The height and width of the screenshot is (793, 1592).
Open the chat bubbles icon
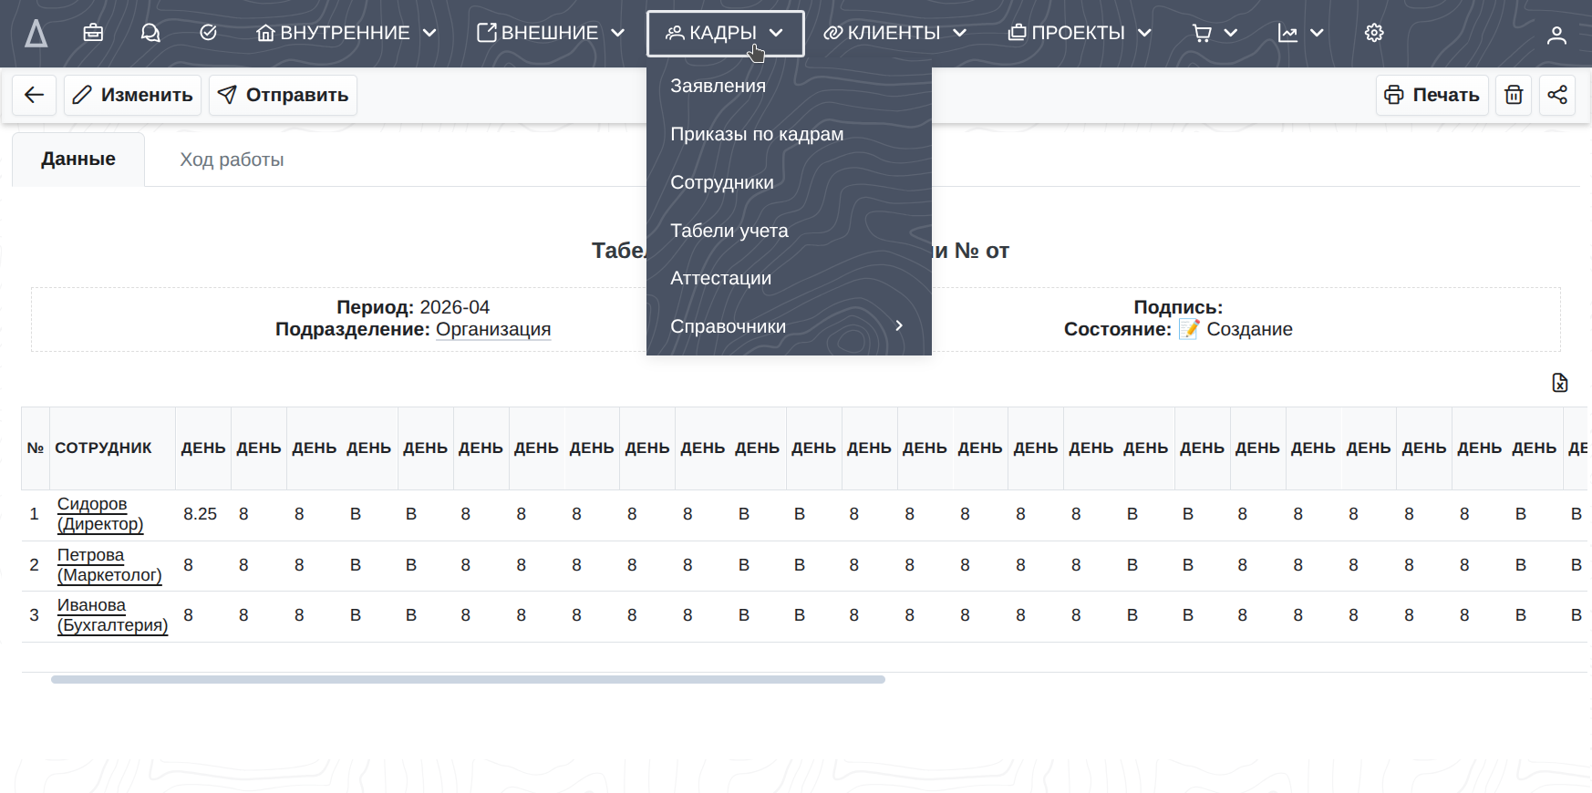(x=150, y=33)
